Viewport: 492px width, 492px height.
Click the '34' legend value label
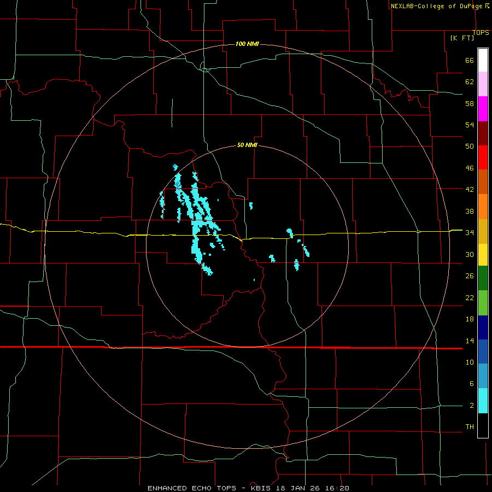pos(470,233)
